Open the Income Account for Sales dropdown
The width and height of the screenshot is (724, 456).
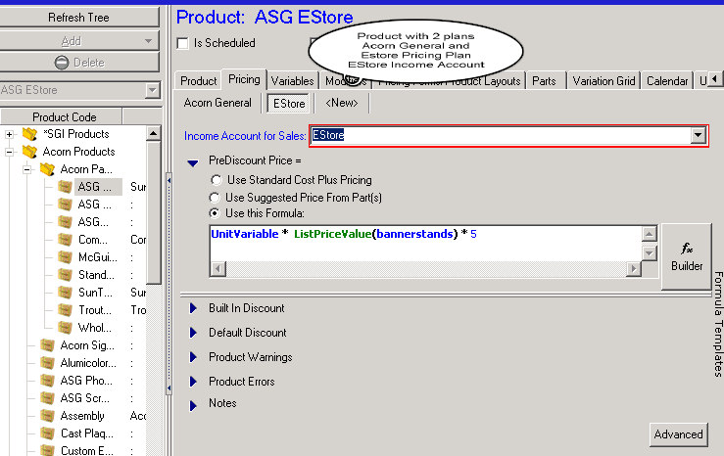tap(698, 136)
